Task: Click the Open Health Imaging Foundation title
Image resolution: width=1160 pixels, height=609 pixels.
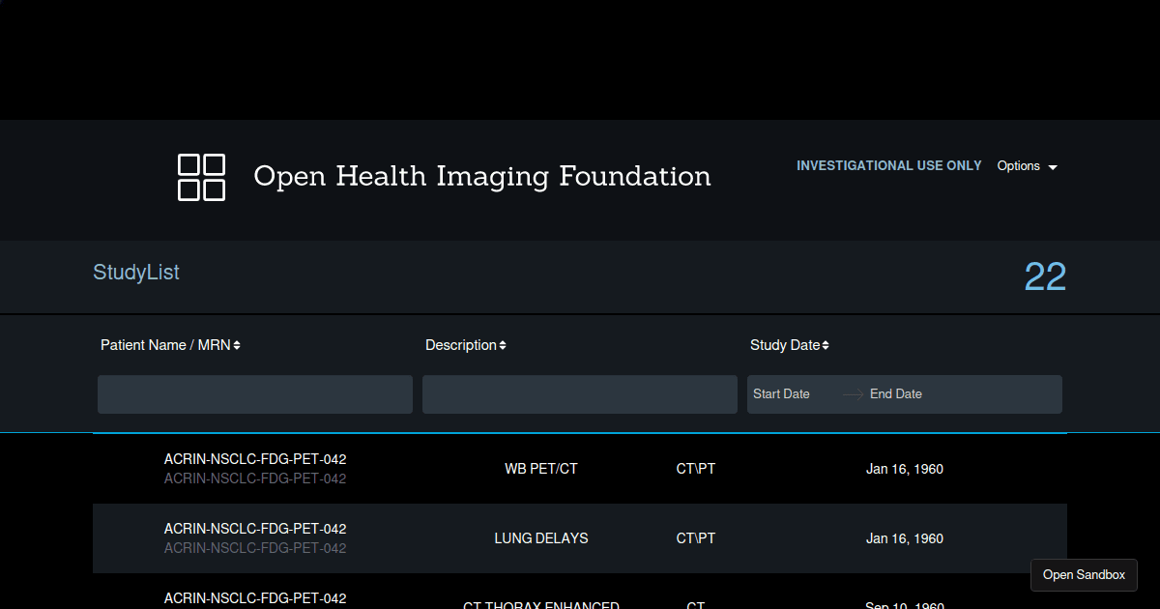Action: click(481, 176)
